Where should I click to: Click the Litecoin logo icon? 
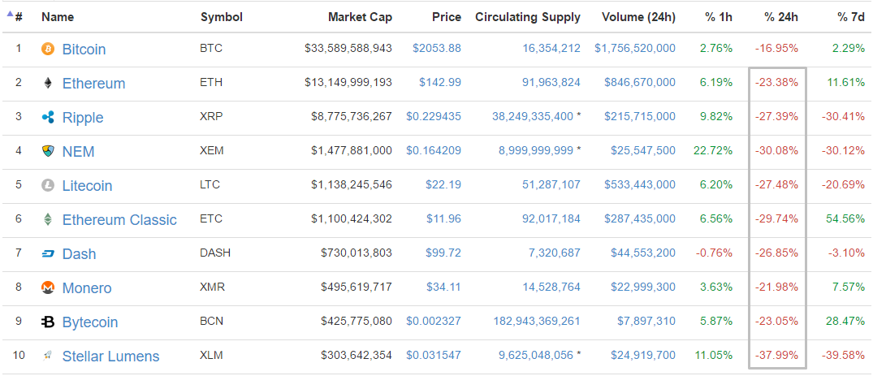tap(48, 185)
